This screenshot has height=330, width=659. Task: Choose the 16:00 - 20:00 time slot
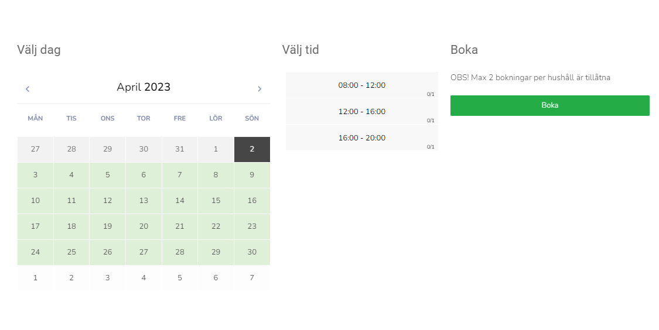pos(361,138)
